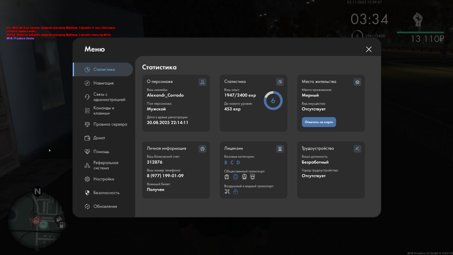Click Отсутствует under Вид имущества
The image size is (453, 255).
tap(314, 109)
